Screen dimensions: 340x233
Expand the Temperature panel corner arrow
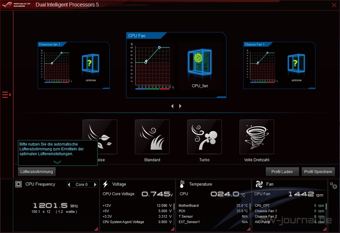(249, 229)
